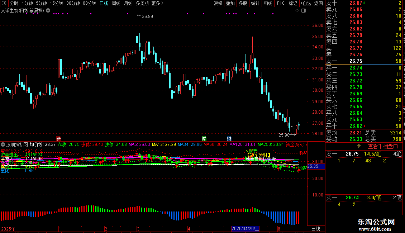Add stock with +自选 button
405x233 pixels.
(x=306, y=3)
